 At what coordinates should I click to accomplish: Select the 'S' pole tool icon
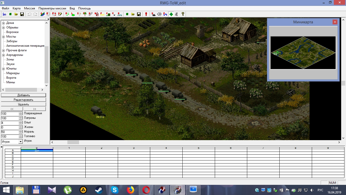pos(79,14)
